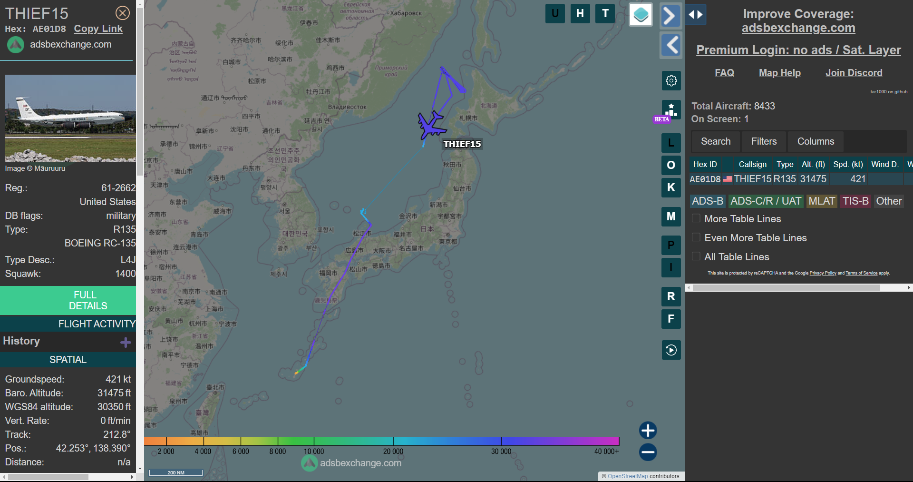Open the FLIGHT ACTIVITY button
Image resolution: width=913 pixels, height=482 pixels.
pyautogui.click(x=68, y=324)
